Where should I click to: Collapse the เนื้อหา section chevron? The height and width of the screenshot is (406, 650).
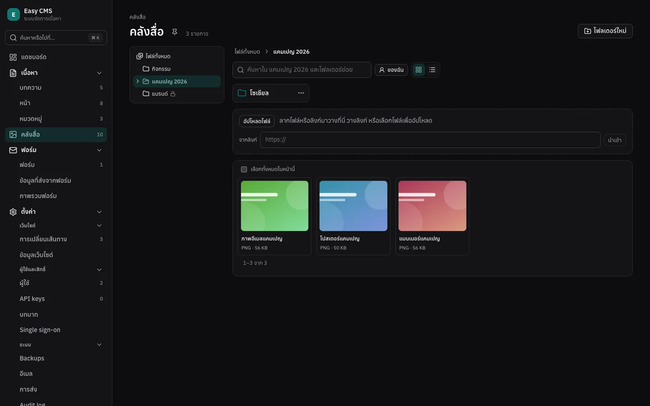pyautogui.click(x=99, y=73)
